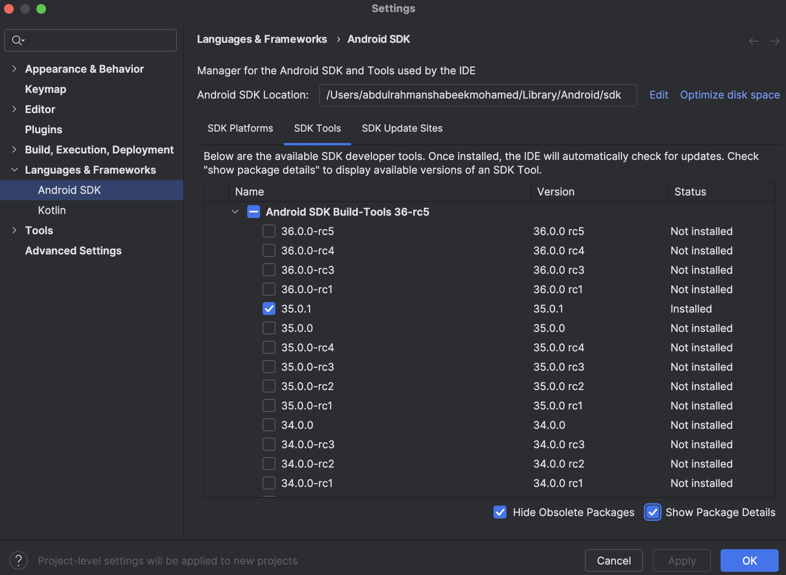Image resolution: width=786 pixels, height=575 pixels.
Task: Click the search magnifier icon
Action: click(x=18, y=40)
